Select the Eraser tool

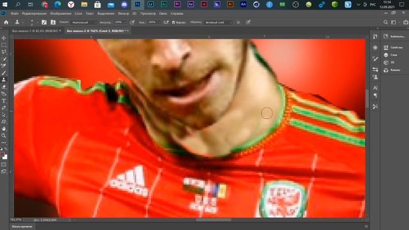(4, 87)
